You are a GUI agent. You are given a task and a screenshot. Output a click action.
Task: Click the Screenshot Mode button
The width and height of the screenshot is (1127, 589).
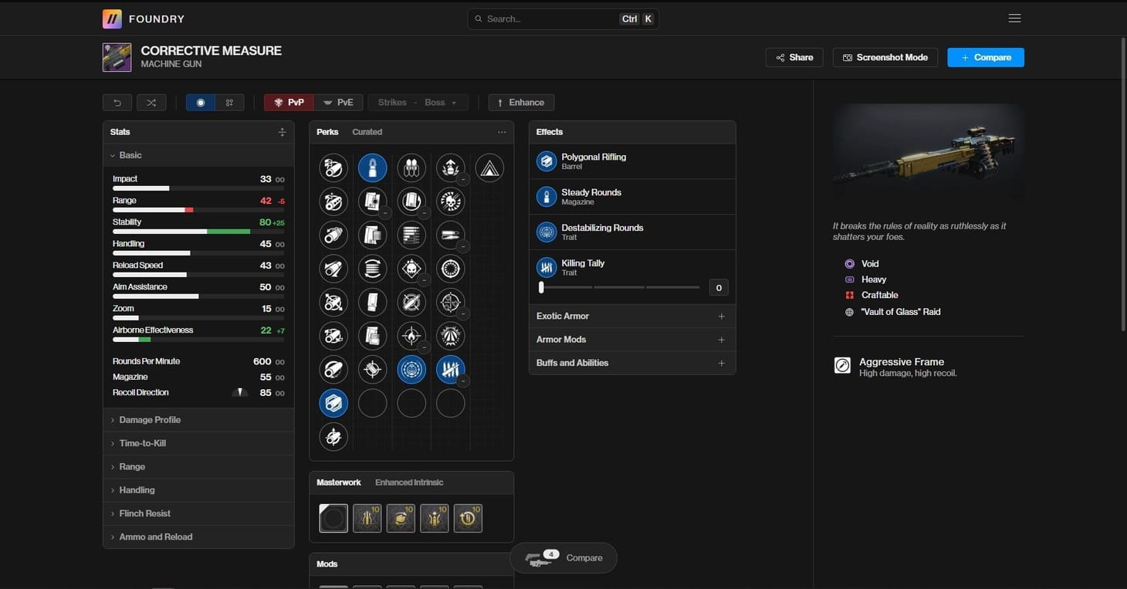885,56
